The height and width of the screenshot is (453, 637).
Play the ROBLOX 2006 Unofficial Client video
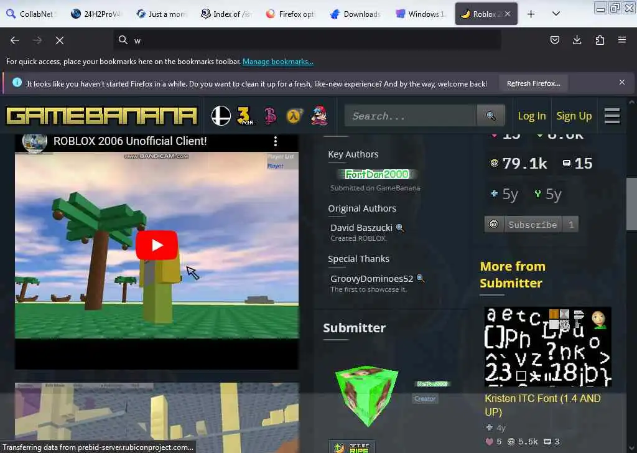pyautogui.click(x=157, y=245)
